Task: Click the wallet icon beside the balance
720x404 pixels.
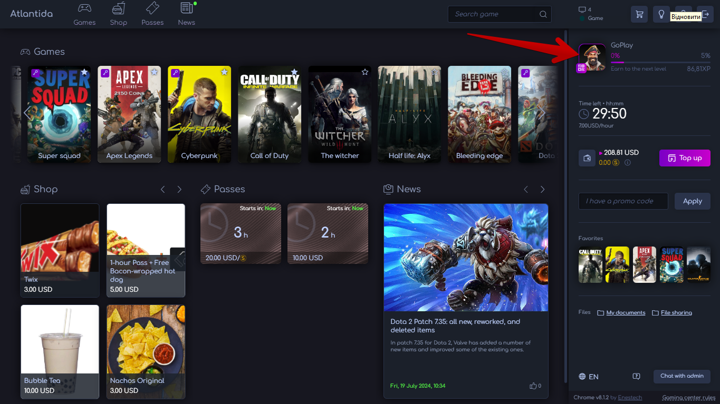Action: (587, 158)
